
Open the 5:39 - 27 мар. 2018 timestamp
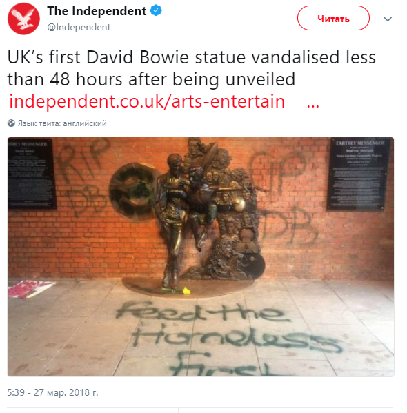click(x=52, y=392)
